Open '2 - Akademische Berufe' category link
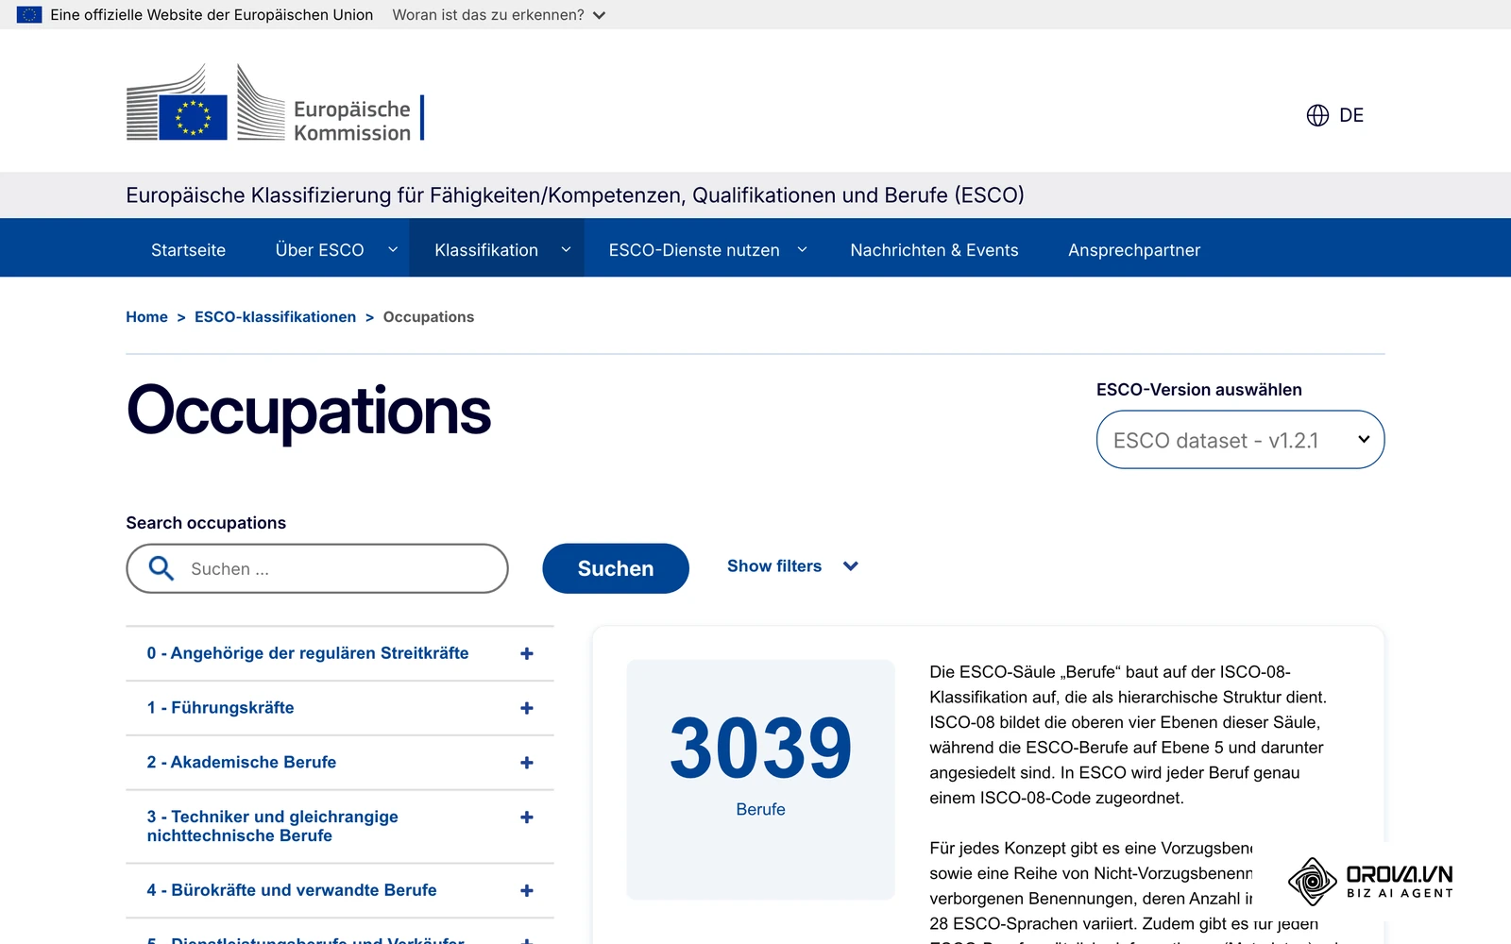 [x=242, y=763]
